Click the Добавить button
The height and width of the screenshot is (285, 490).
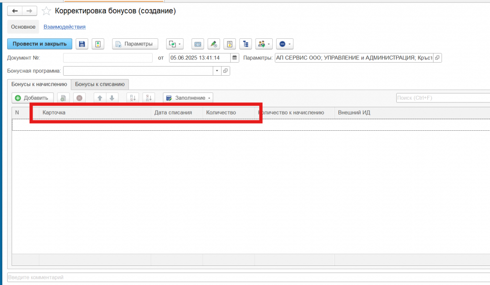pyautogui.click(x=32, y=98)
